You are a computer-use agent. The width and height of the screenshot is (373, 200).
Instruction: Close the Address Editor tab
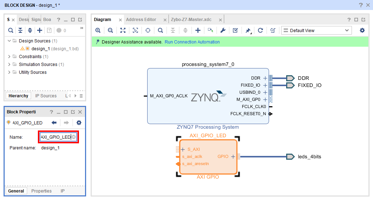[165, 20]
